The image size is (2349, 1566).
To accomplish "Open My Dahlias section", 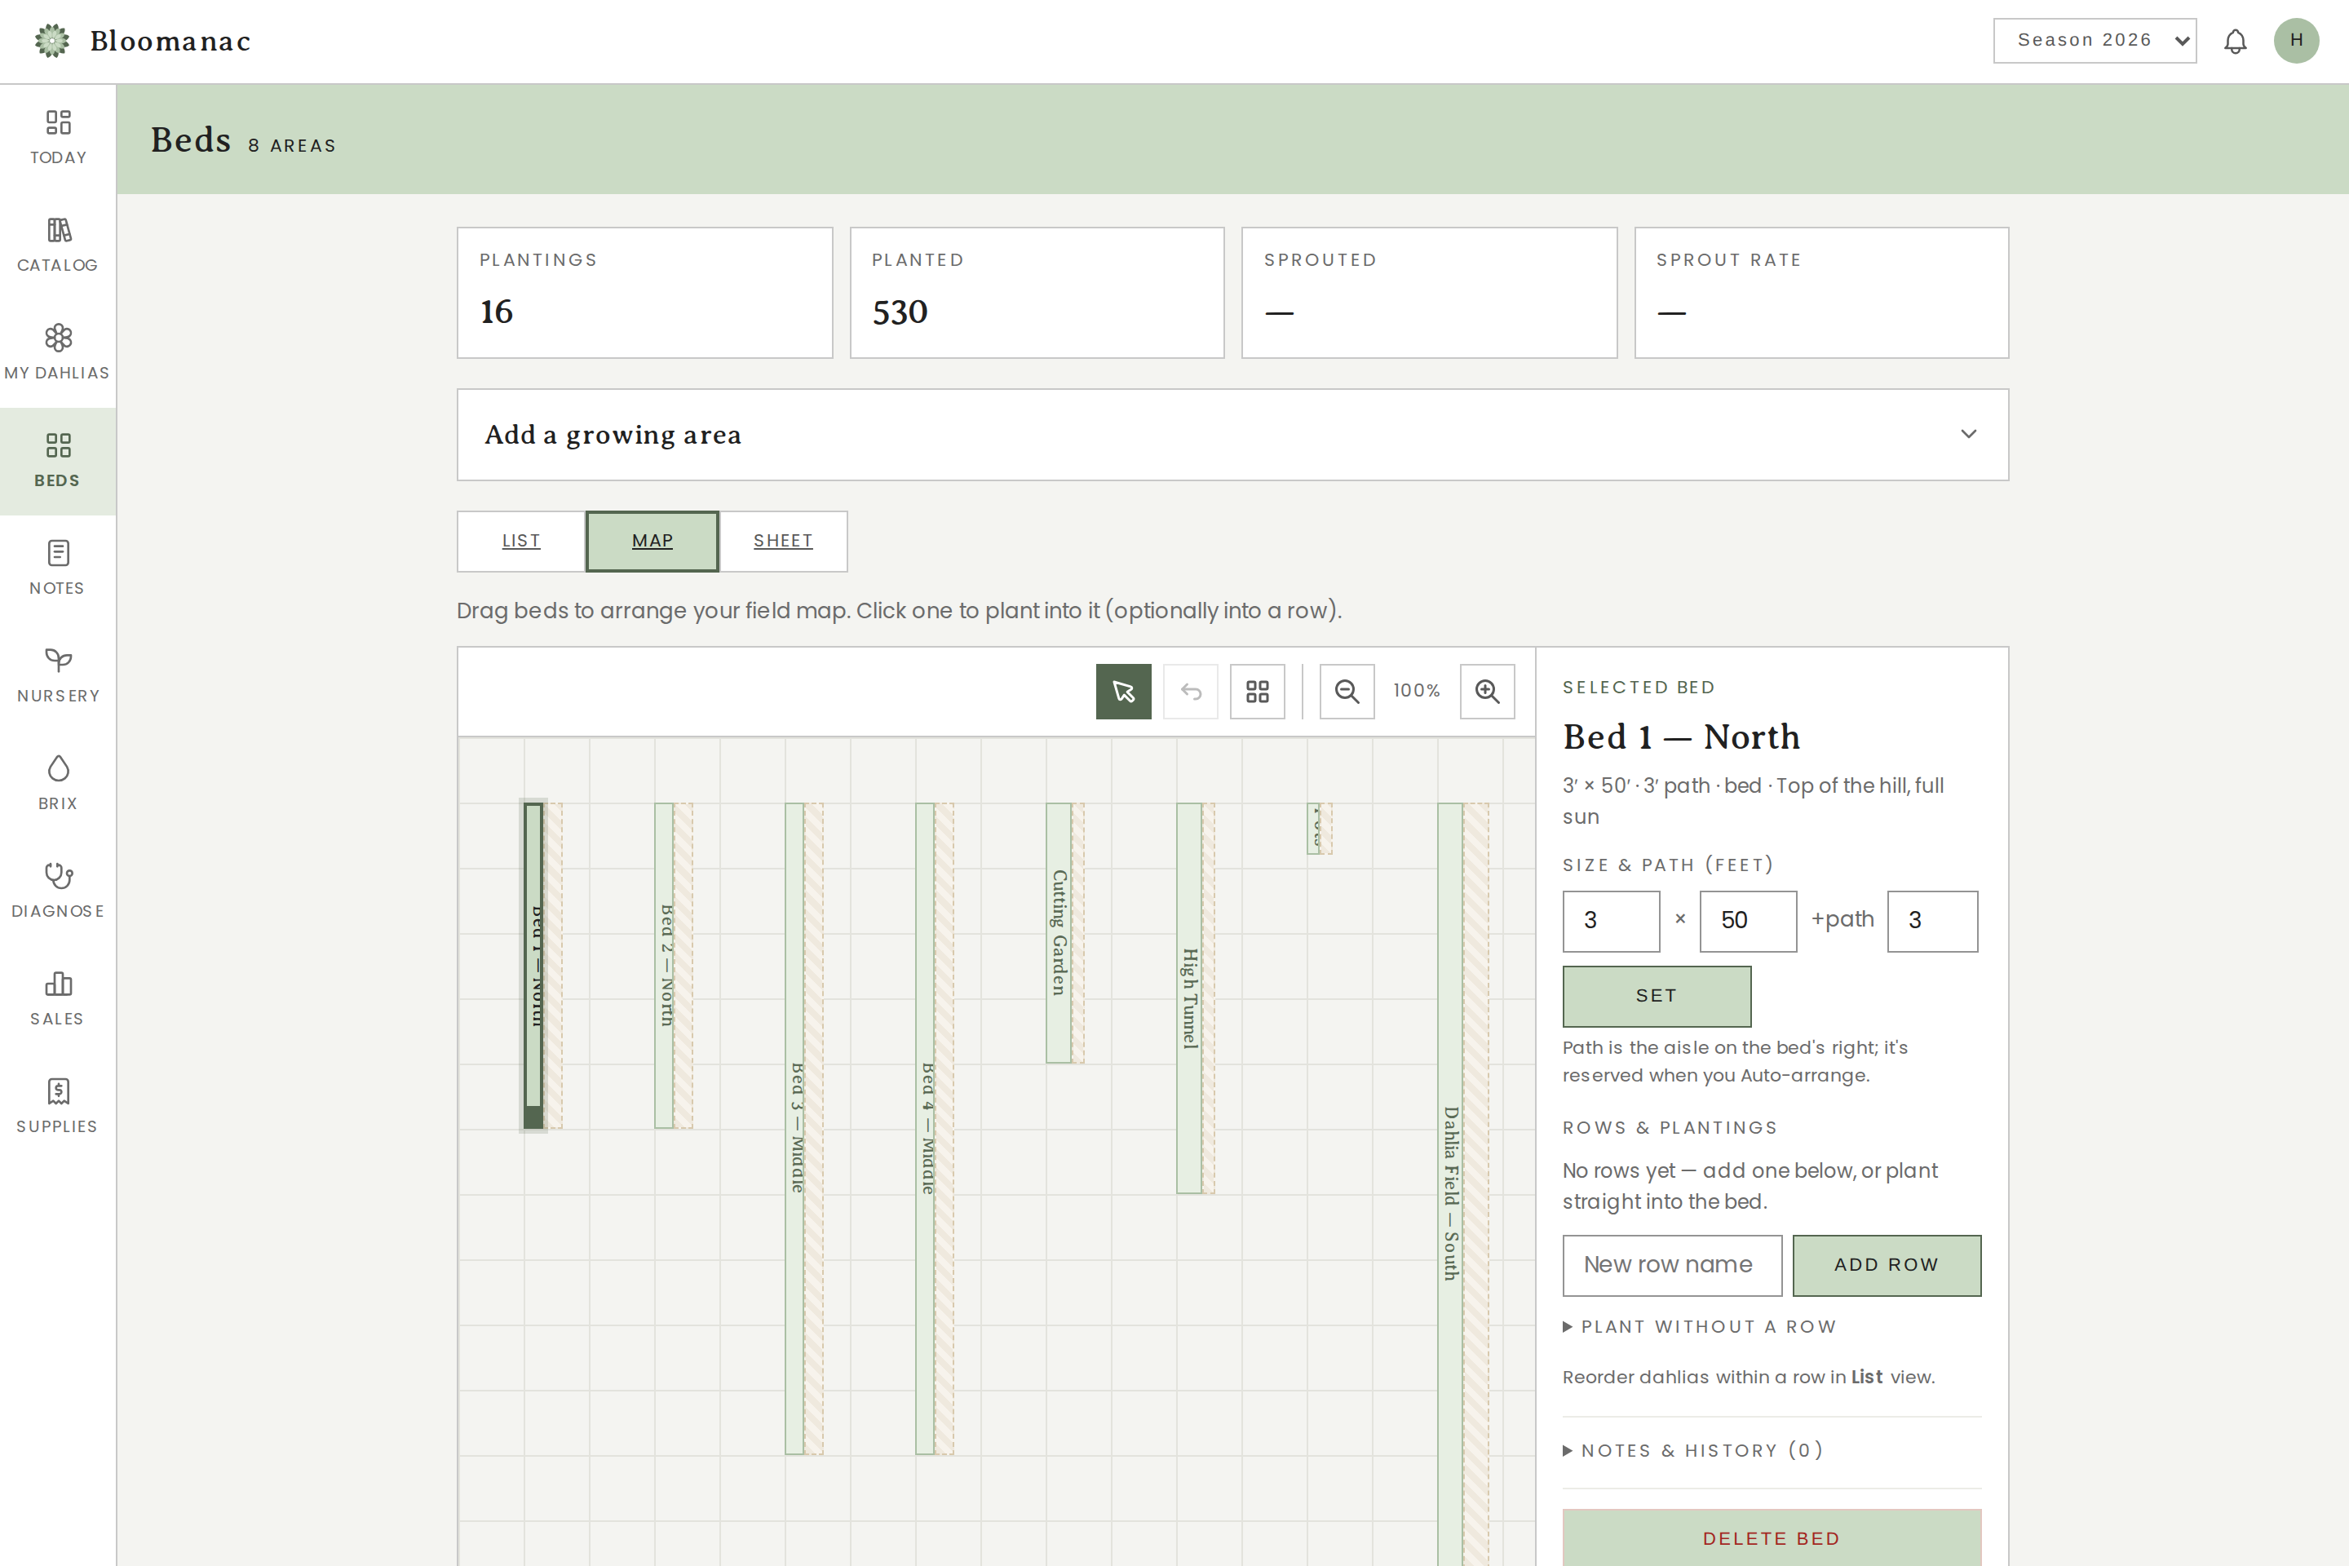I will click(x=58, y=353).
